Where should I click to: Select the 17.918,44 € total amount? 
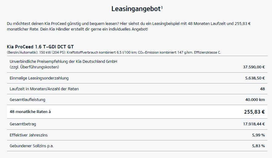(254, 124)
